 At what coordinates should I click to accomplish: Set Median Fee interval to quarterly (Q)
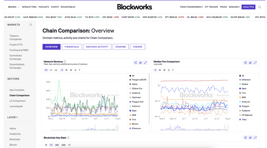coord(169,70)
